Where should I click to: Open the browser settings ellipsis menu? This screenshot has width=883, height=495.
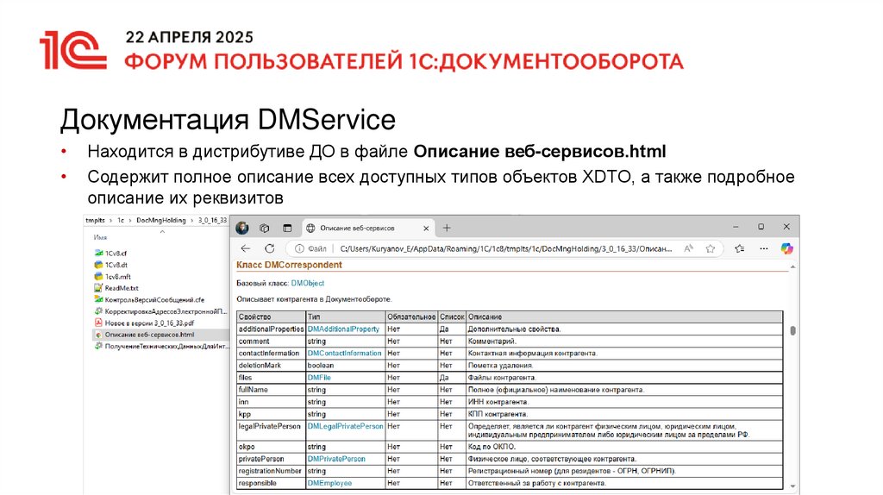coord(764,248)
